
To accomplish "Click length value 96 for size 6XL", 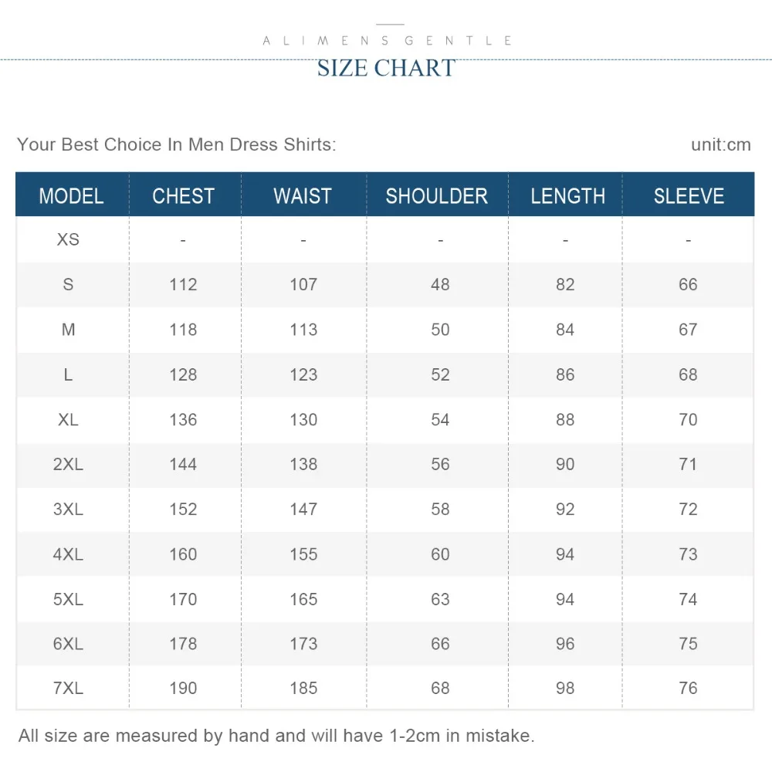I will (565, 644).
